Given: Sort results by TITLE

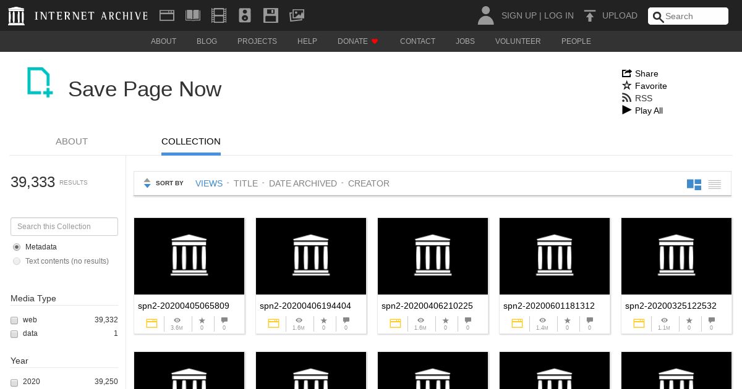Looking at the screenshot, I should (x=245, y=183).
